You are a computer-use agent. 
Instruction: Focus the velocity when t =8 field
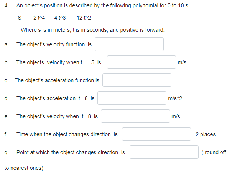(x=135, y=116)
